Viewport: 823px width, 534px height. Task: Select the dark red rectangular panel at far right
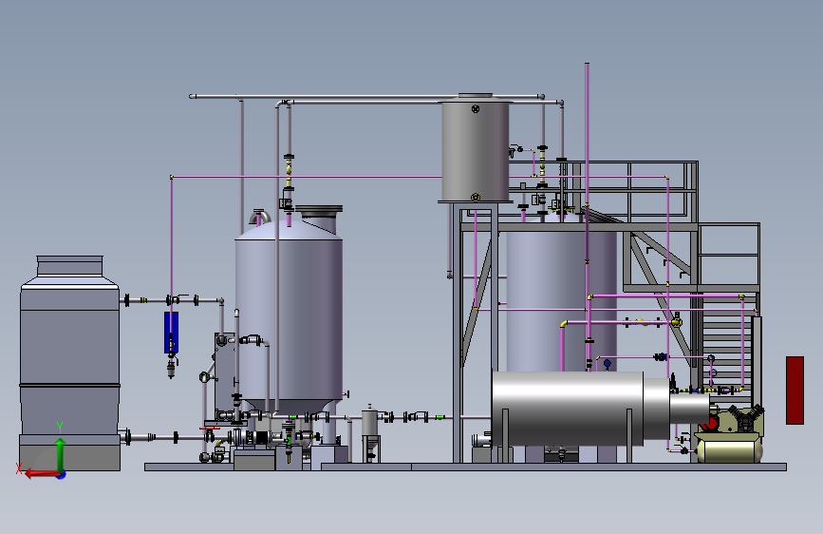[795, 390]
